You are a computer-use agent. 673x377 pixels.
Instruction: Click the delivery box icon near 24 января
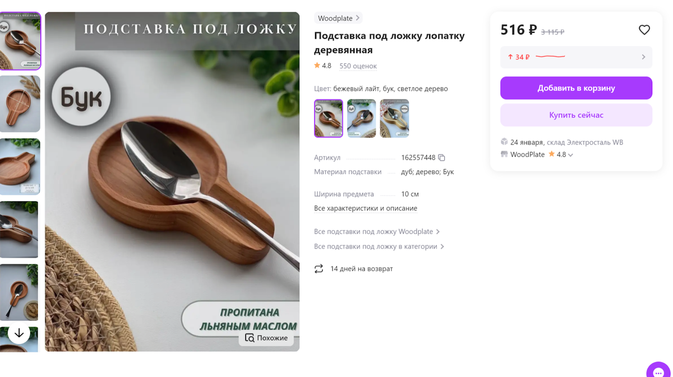click(x=503, y=142)
